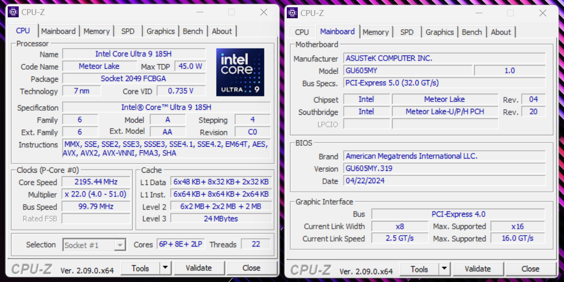Click Graphic Interface Bus value 'PCI-Express 4.0'

[458, 214]
